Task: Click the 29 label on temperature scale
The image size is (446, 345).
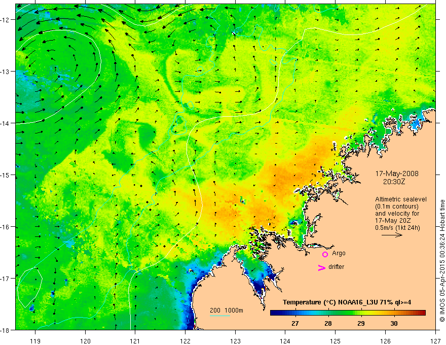Action: click(x=361, y=323)
